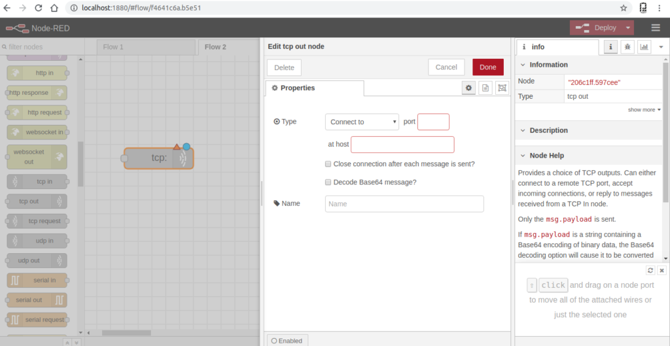Click the browser back arrow

click(7, 8)
